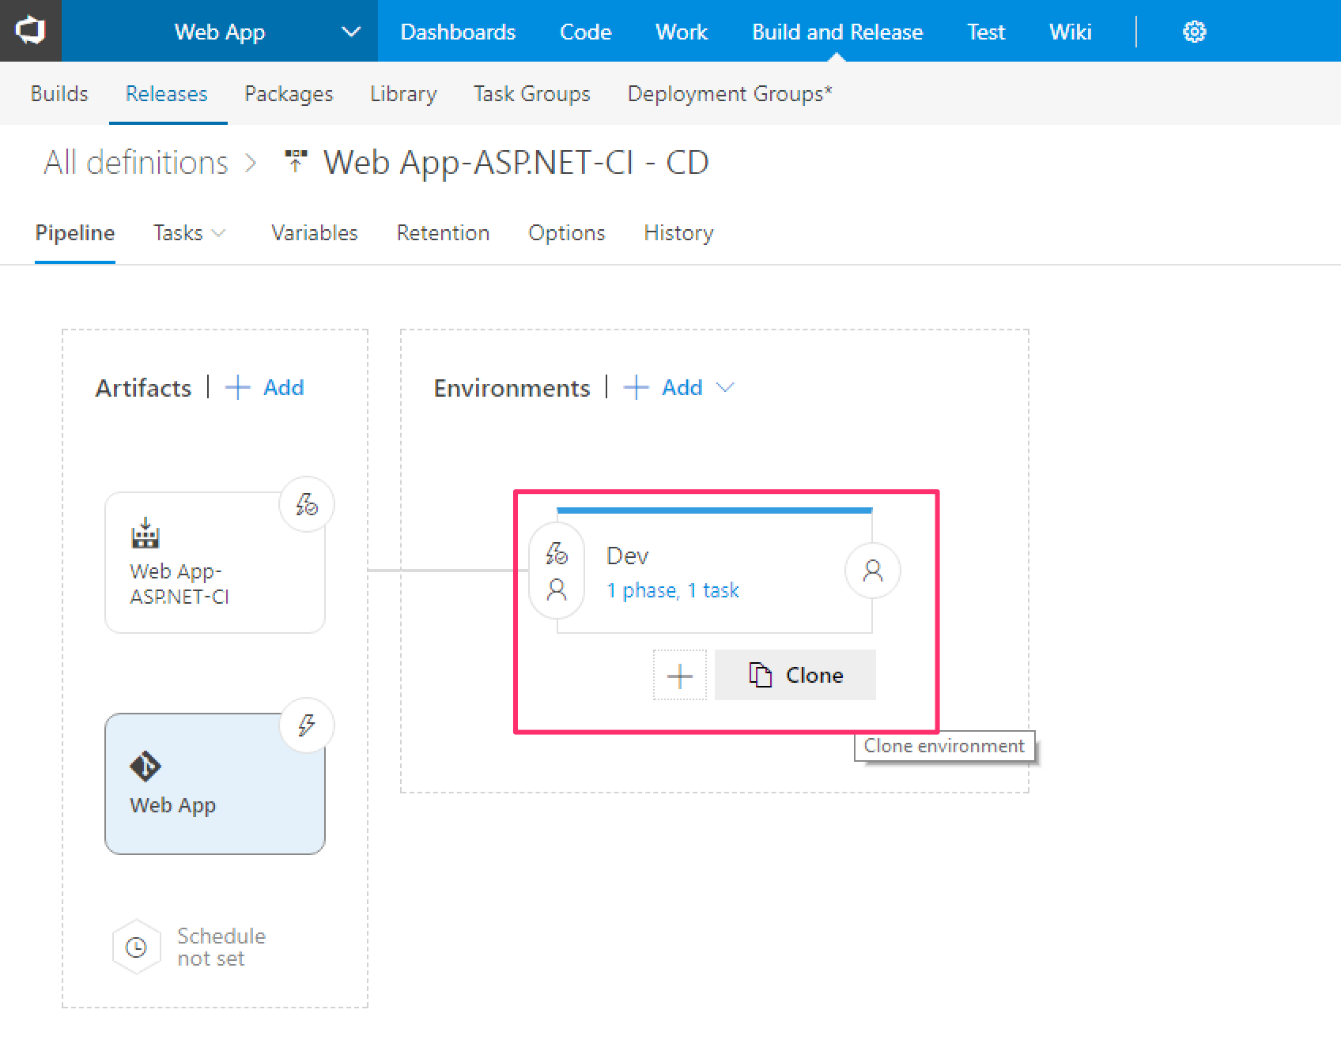Select the Retention tab
The width and height of the screenshot is (1341, 1051).
click(443, 233)
